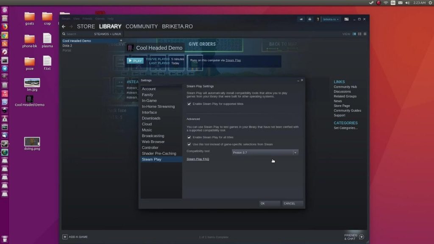The height and width of the screenshot is (244, 434).
Task: Click the plus icon next to ADD A GAME
Action: pos(64,237)
